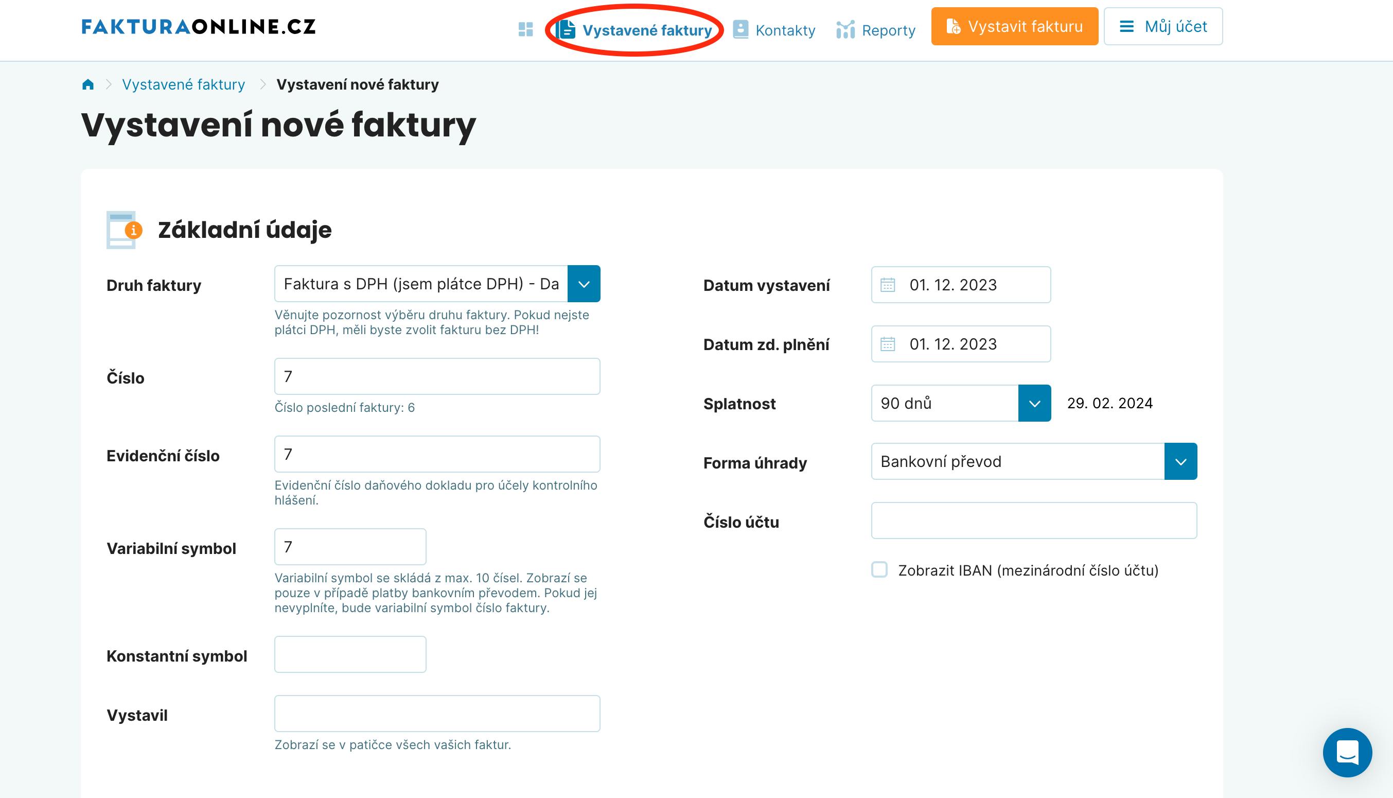Image resolution: width=1393 pixels, height=798 pixels.
Task: Click the Základní údaje info icon
Action: pos(125,230)
